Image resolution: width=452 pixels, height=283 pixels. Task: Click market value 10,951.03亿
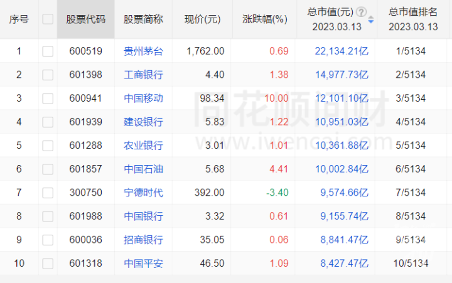[342, 122]
